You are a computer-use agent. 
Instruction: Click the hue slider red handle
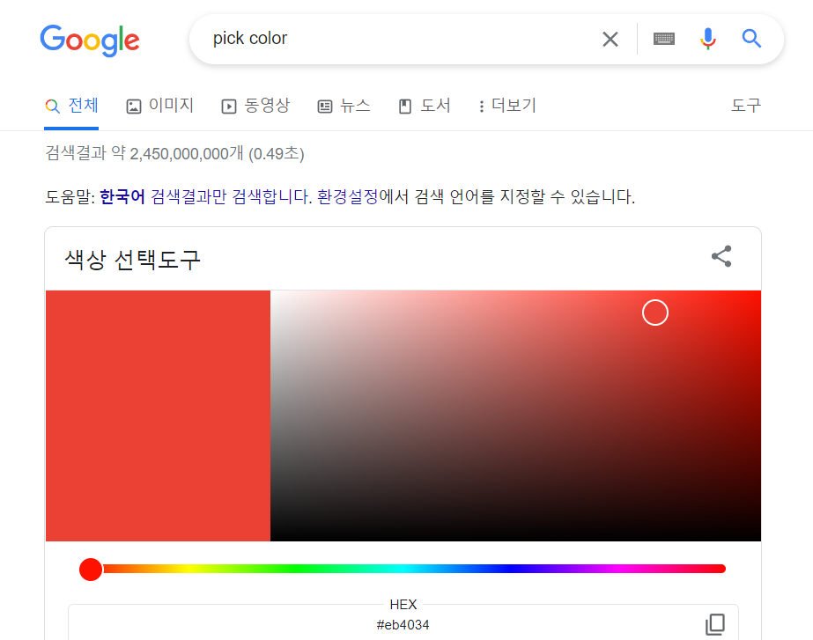coord(91,569)
